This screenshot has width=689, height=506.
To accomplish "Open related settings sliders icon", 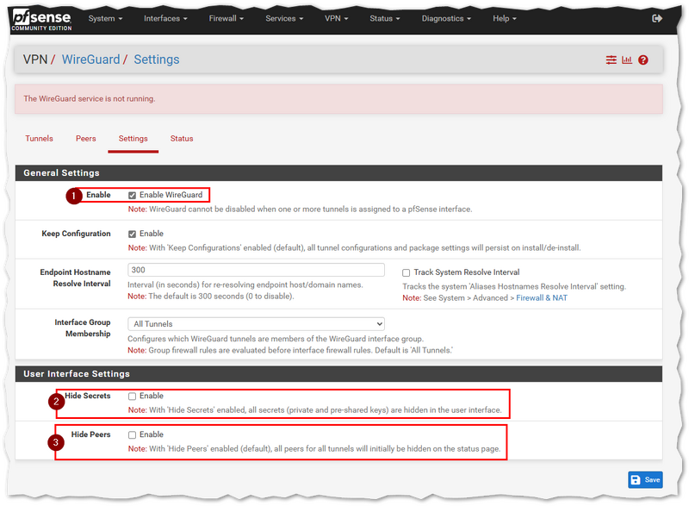I will (x=611, y=60).
